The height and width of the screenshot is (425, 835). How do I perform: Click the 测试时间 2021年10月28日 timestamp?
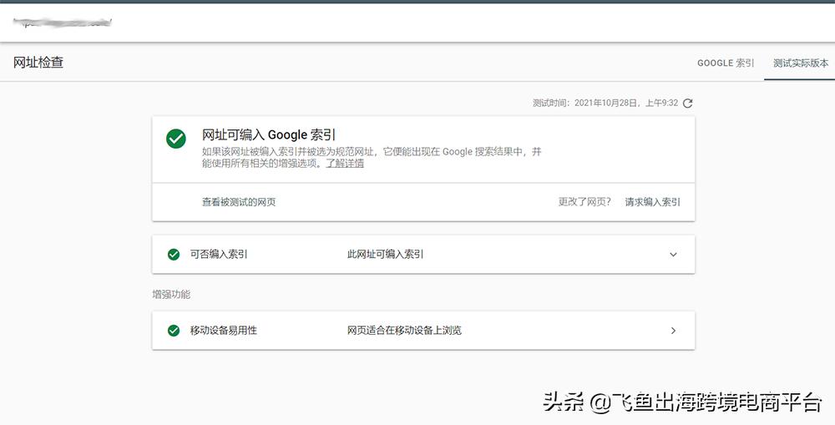(605, 104)
